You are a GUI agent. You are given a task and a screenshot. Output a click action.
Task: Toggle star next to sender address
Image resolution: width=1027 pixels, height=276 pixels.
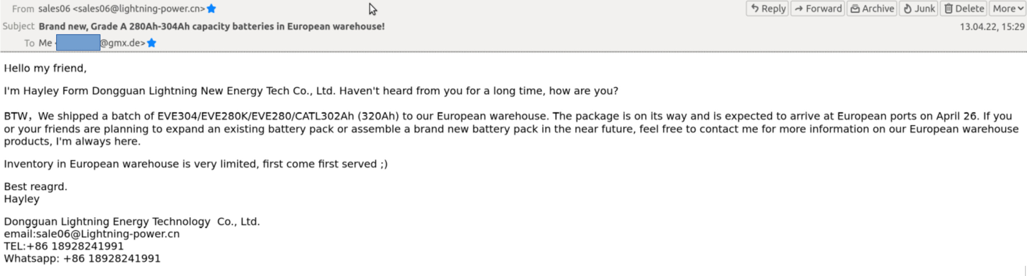tap(212, 8)
